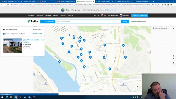Open File Explorer from taskbar

pos(11,97)
